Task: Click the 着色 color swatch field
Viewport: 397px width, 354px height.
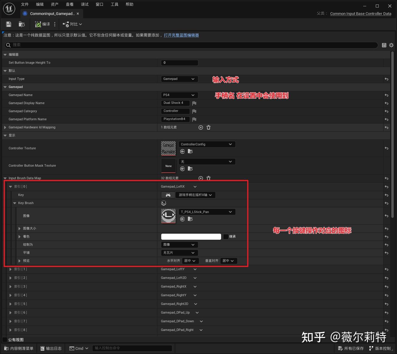Action: [x=191, y=236]
